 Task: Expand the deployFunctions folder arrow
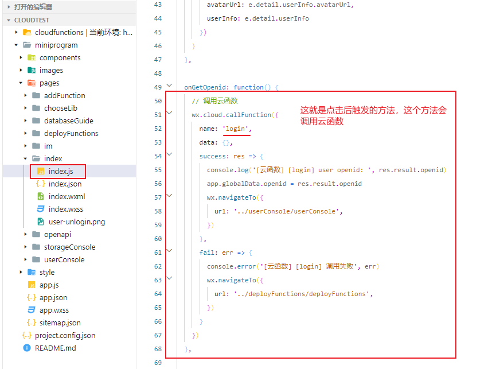25,134
